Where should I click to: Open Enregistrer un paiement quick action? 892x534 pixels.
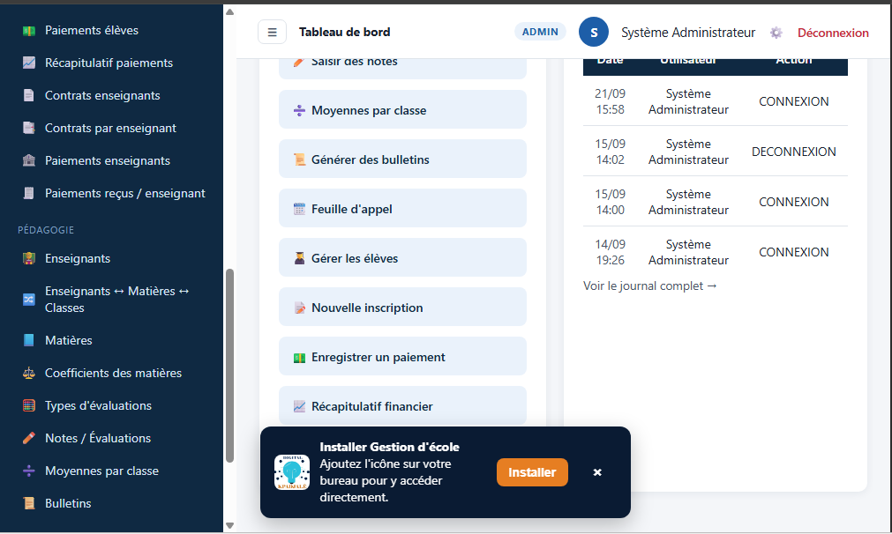402,357
